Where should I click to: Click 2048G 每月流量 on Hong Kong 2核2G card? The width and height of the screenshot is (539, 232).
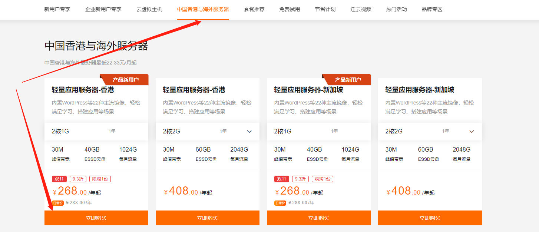pos(239,154)
